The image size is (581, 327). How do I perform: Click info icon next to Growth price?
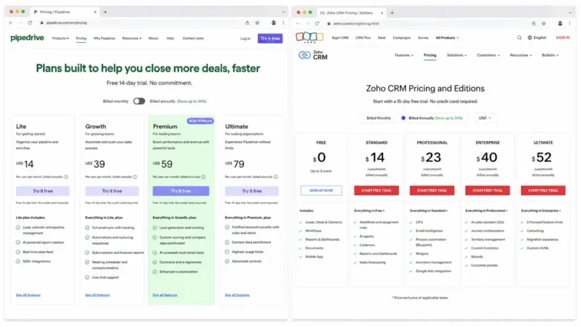135,177
